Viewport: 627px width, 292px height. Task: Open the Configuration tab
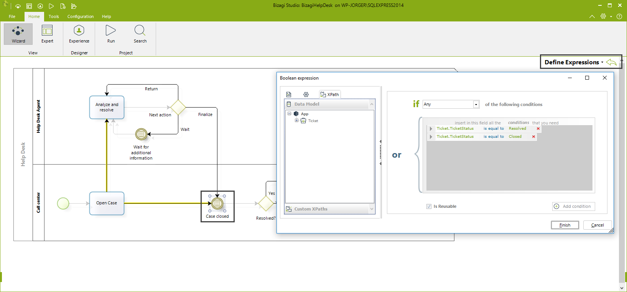point(81,16)
